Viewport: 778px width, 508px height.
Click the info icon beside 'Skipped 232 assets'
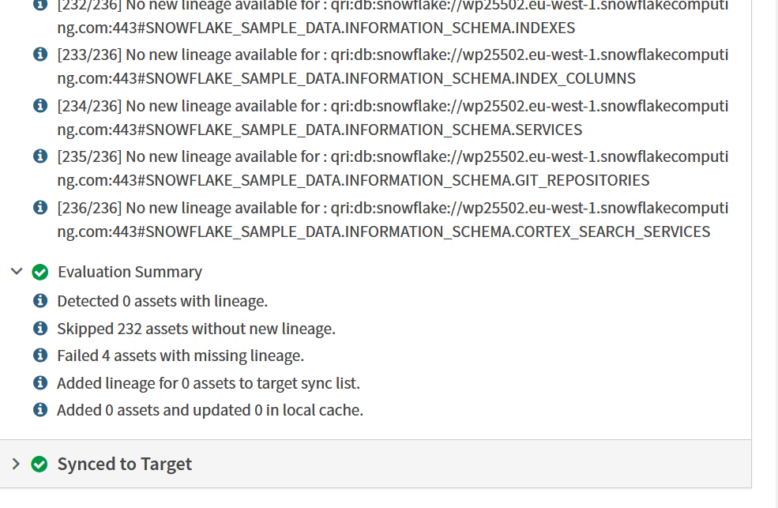40,328
